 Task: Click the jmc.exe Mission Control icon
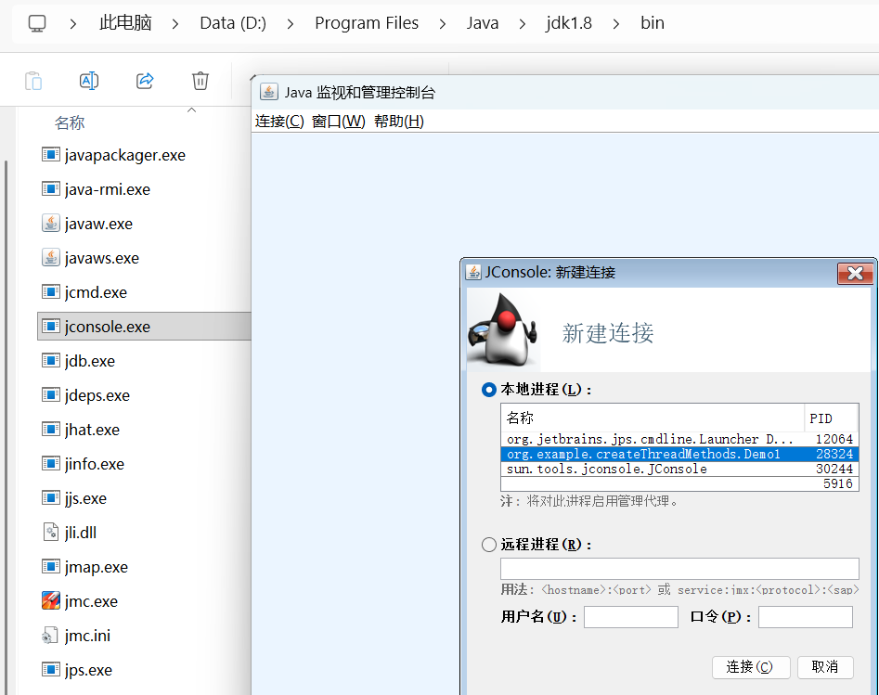click(x=51, y=600)
